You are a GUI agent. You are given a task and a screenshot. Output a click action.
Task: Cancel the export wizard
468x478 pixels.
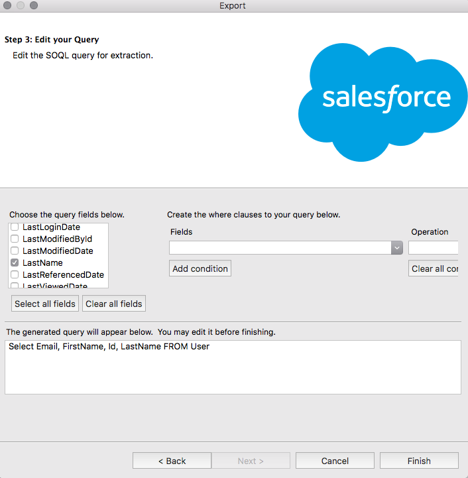coord(335,461)
